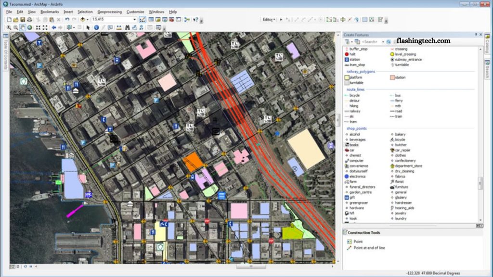
Task: Toggle auto-hide pin on Create Features panel
Action: click(476, 35)
